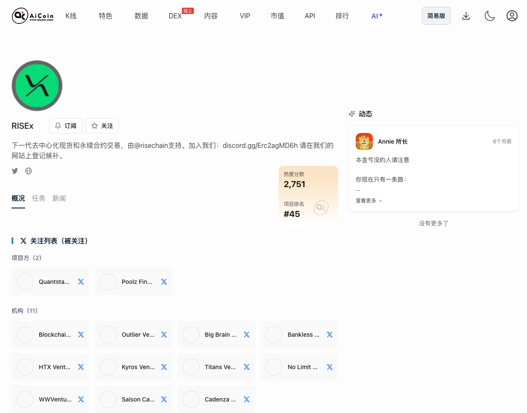Image resolution: width=527 pixels, height=413 pixels.
Task: Subscribe with the 订阅 bell button
Action: click(66, 126)
